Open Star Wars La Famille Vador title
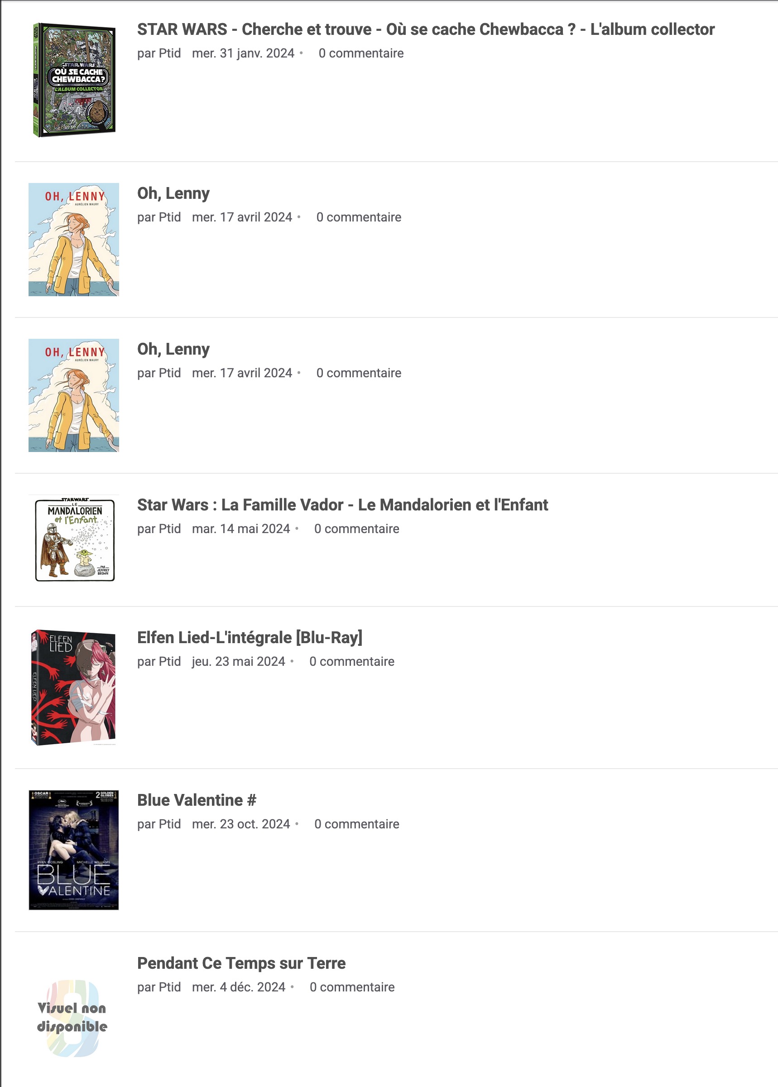This screenshot has height=1087, width=778. tap(342, 505)
